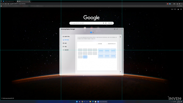Close the Samsung Display Manager window

[122, 29]
